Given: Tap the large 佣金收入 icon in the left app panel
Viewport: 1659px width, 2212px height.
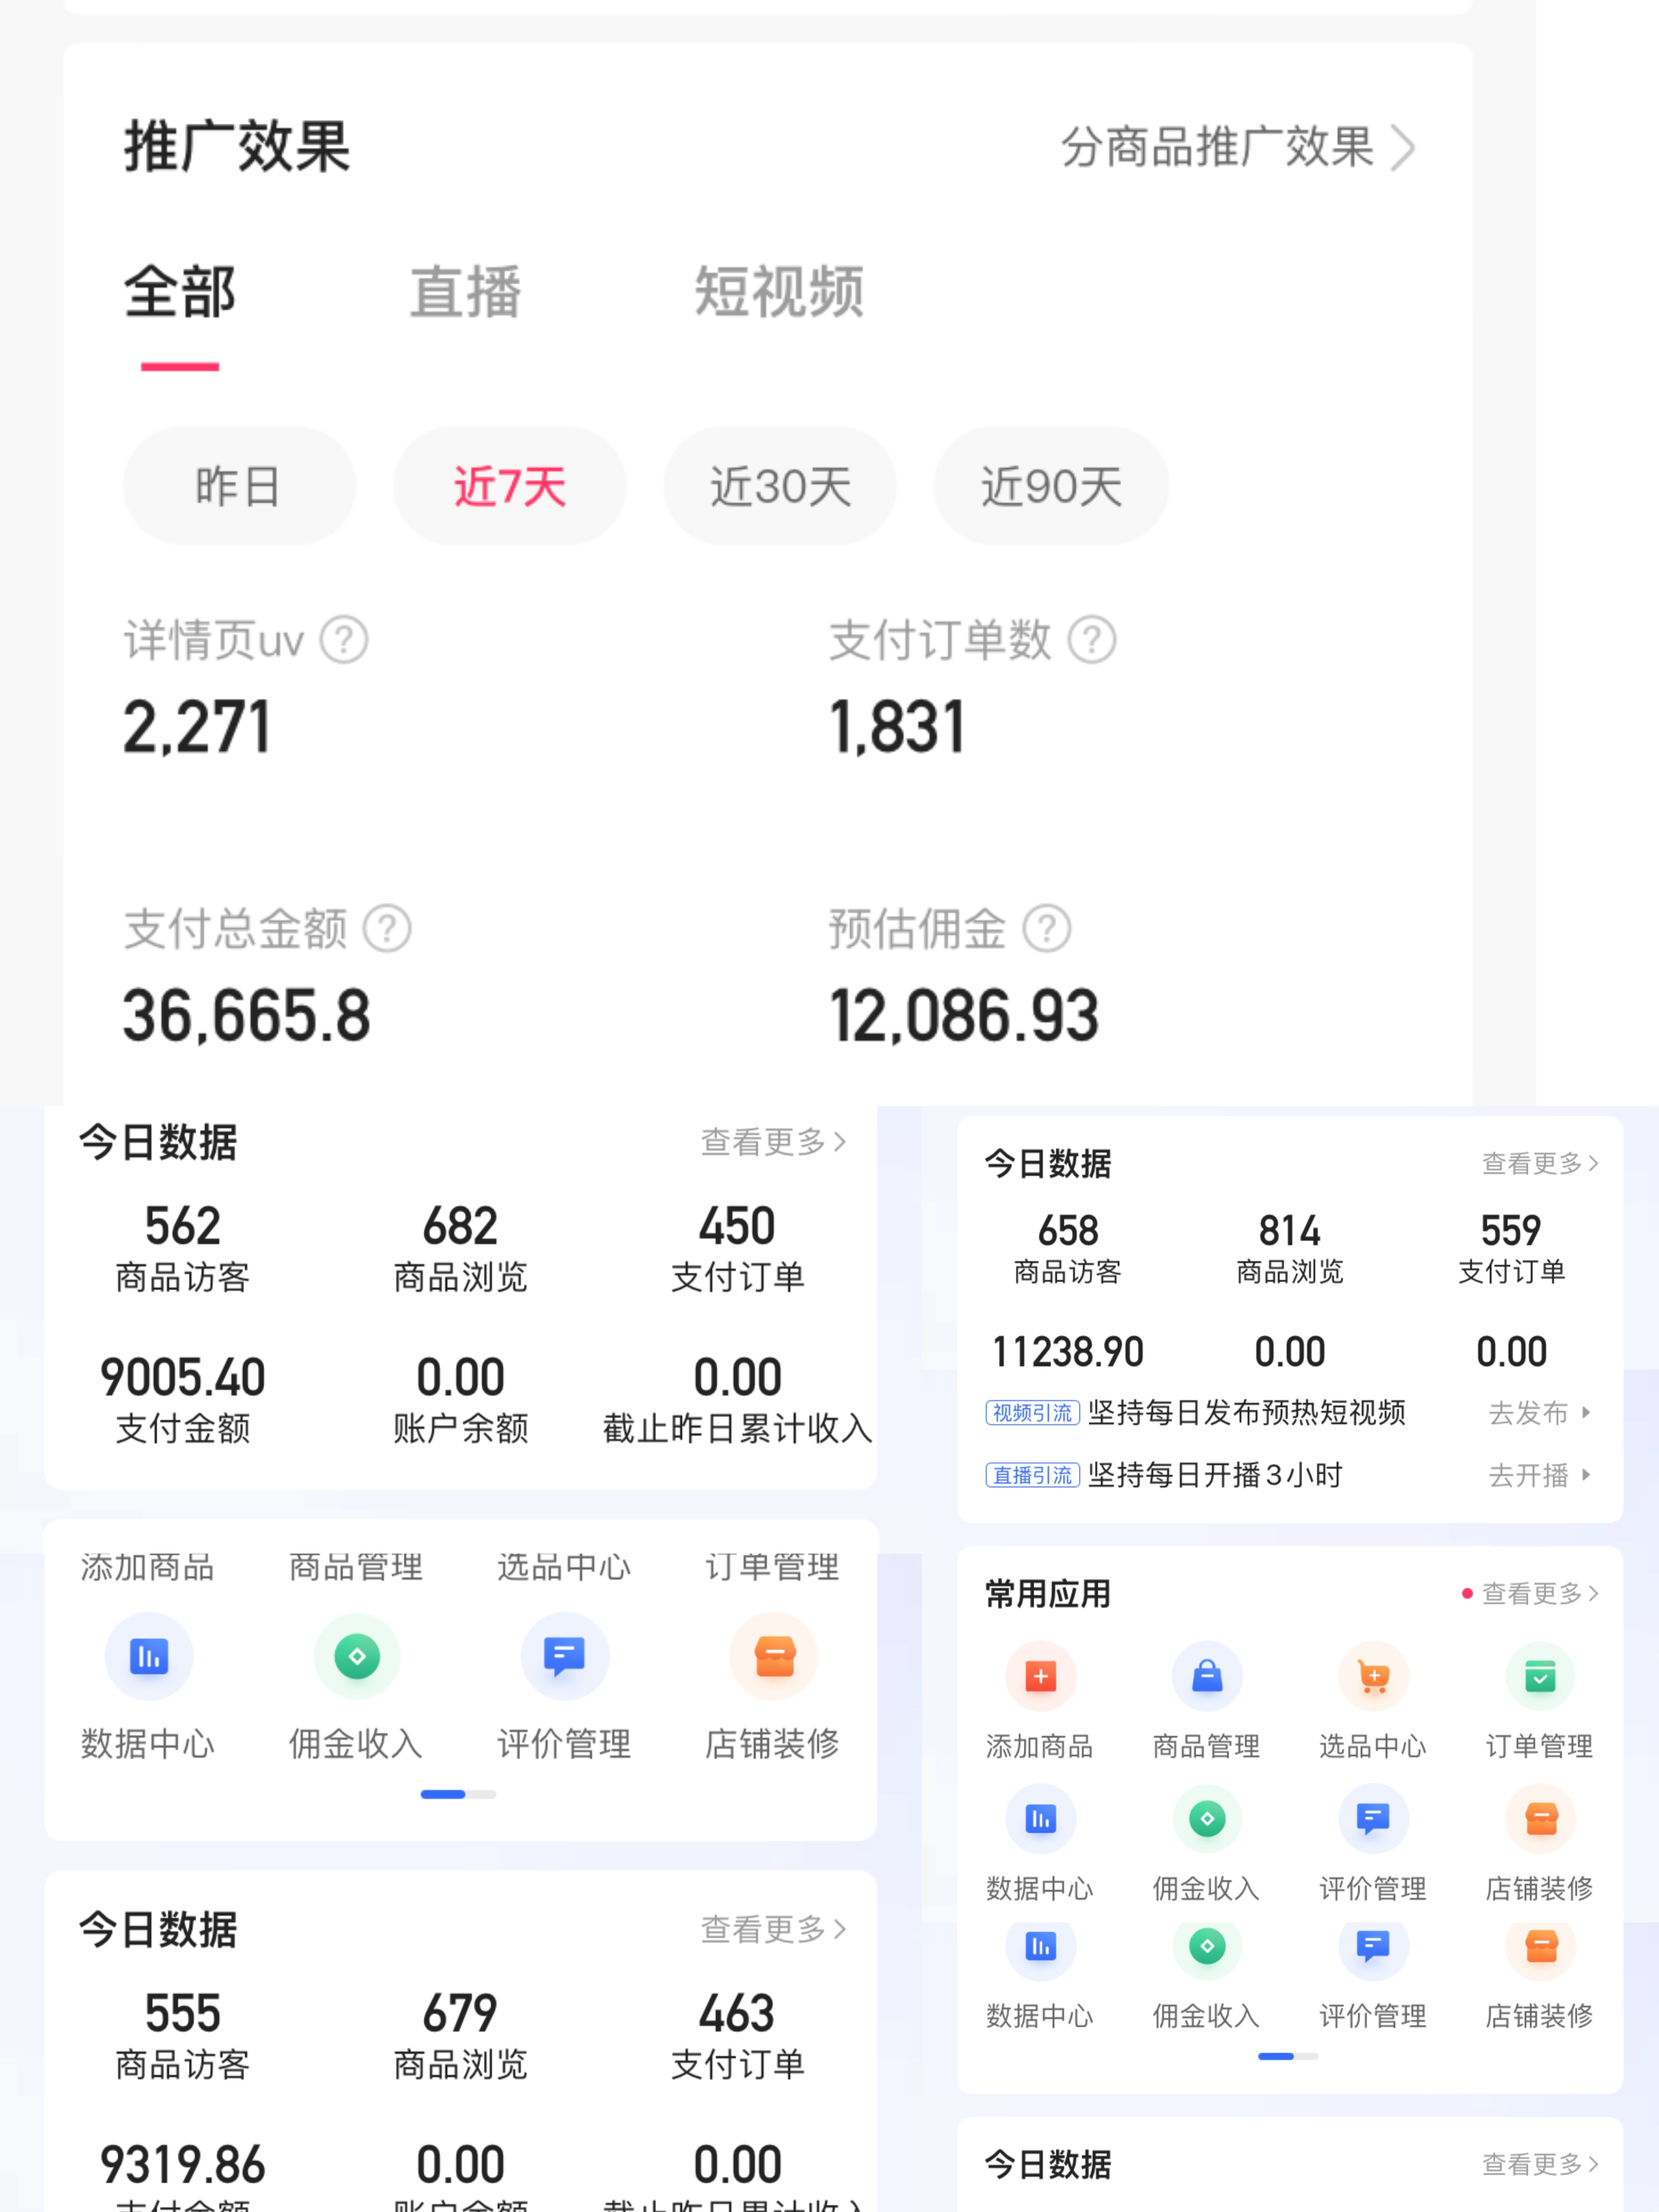Looking at the screenshot, I should (x=357, y=1657).
